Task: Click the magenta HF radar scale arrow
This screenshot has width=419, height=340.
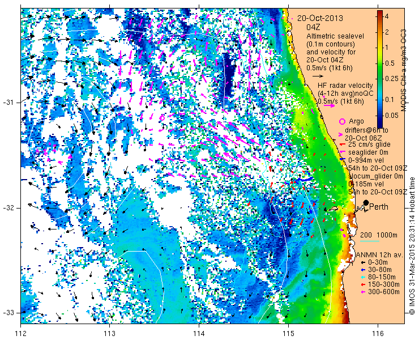Action: click(329, 105)
